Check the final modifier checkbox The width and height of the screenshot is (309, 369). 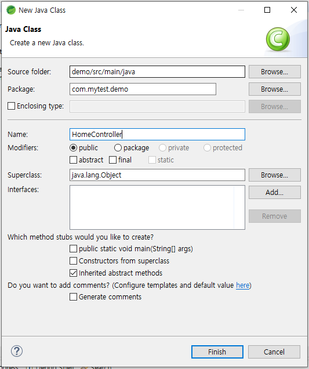[113, 160]
